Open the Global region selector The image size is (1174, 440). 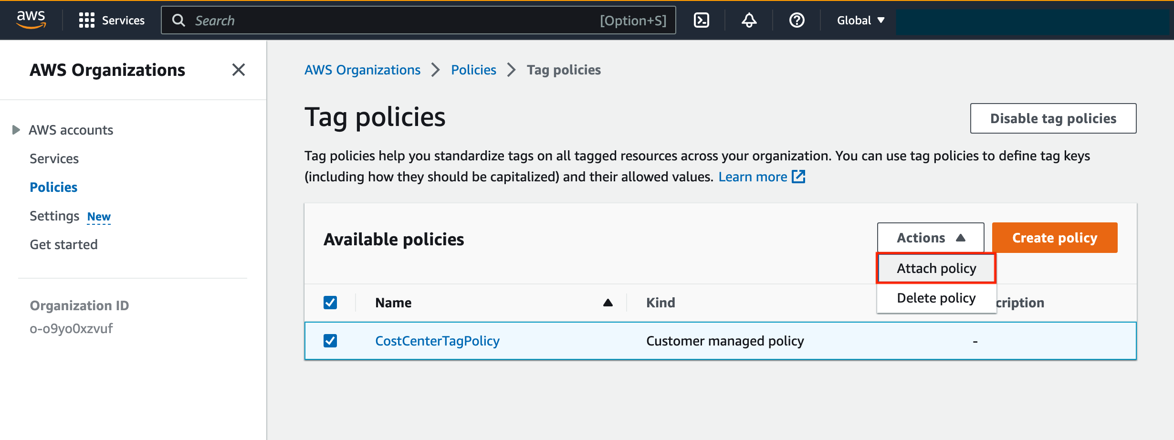pos(859,20)
